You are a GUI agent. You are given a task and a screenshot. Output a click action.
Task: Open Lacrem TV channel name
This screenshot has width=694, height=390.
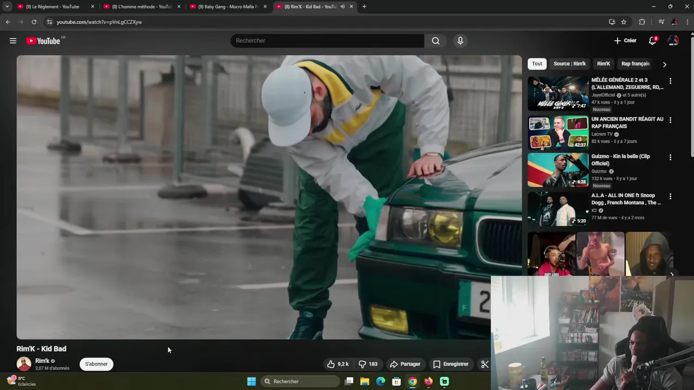[602, 134]
